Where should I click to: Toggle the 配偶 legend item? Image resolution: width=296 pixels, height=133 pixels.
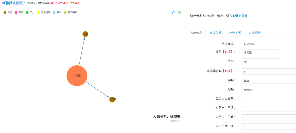(x=19, y=13)
